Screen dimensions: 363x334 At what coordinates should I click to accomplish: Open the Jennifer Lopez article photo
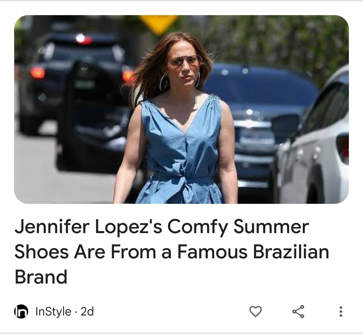[181, 109]
